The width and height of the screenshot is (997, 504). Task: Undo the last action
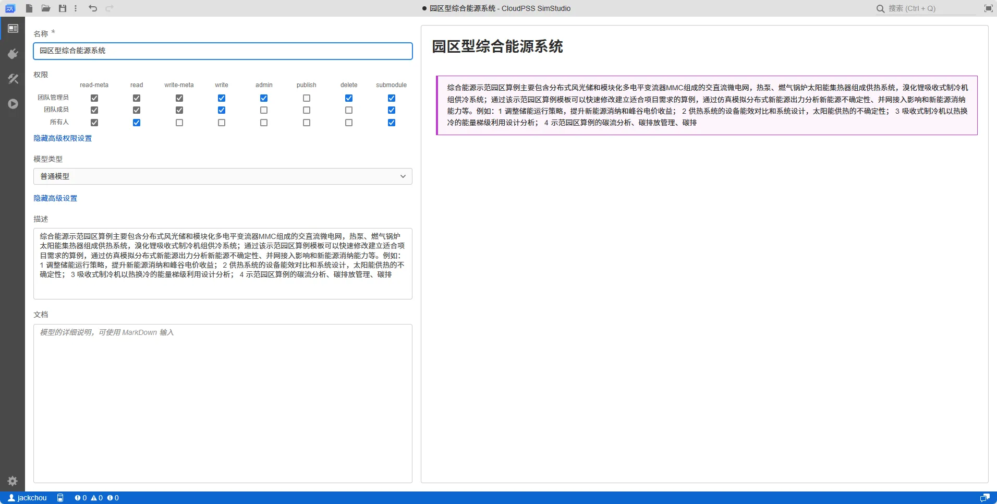click(93, 8)
